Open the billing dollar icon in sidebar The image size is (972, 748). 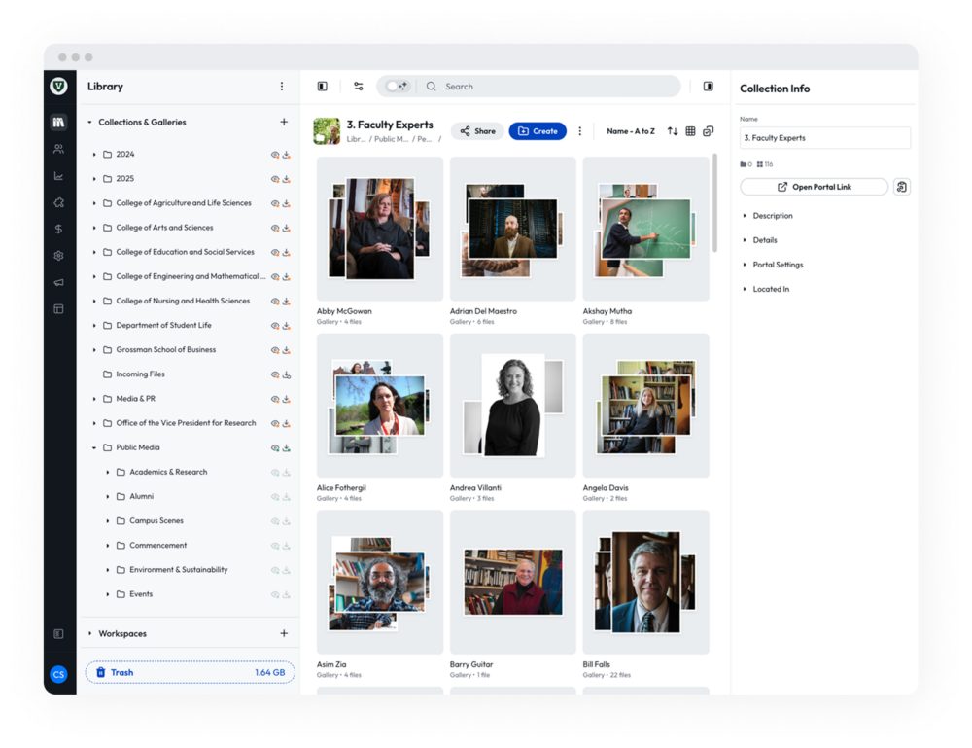[x=59, y=230]
